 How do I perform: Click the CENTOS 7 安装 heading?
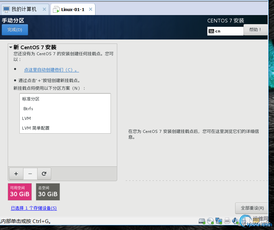coord(225,21)
